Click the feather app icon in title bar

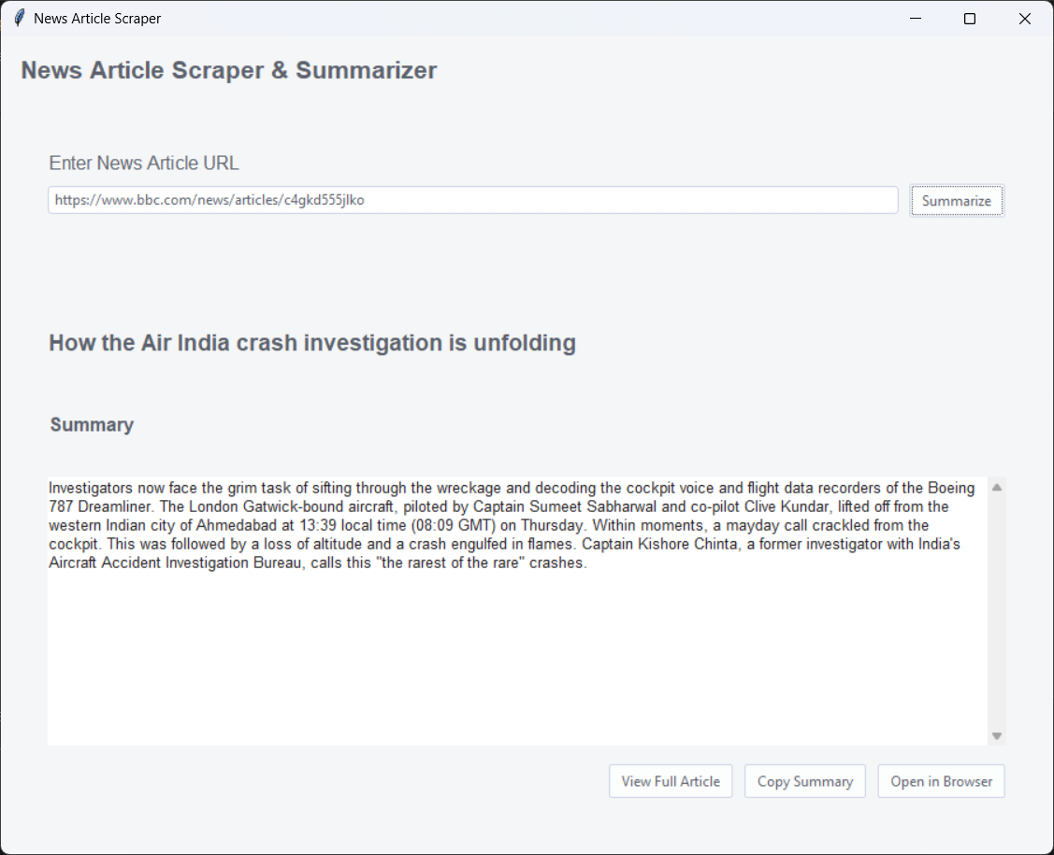[17, 18]
